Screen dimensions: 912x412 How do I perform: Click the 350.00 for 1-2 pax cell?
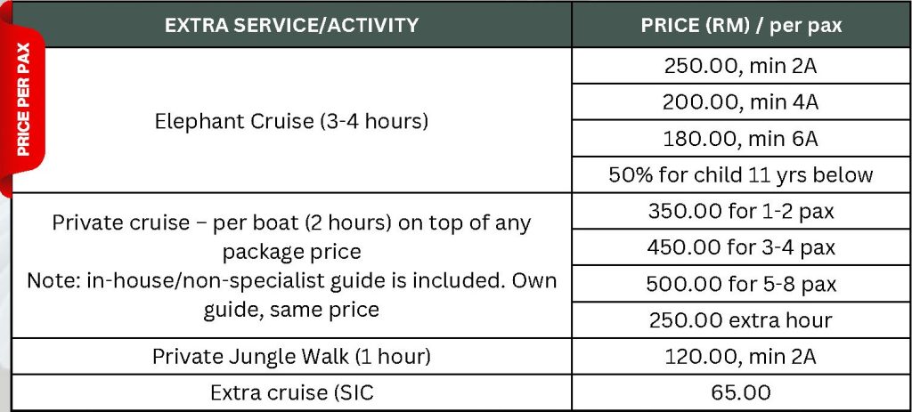pos(741,211)
